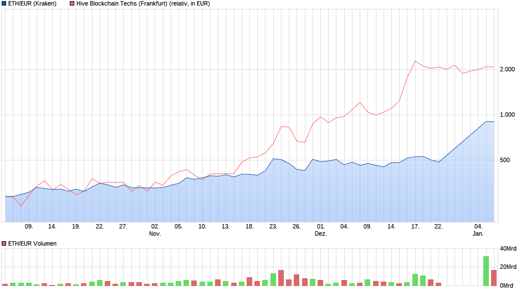521x291 pixels.
Task: Click the red ETH/EUR Volumen legend swatch
Action: click(4, 243)
